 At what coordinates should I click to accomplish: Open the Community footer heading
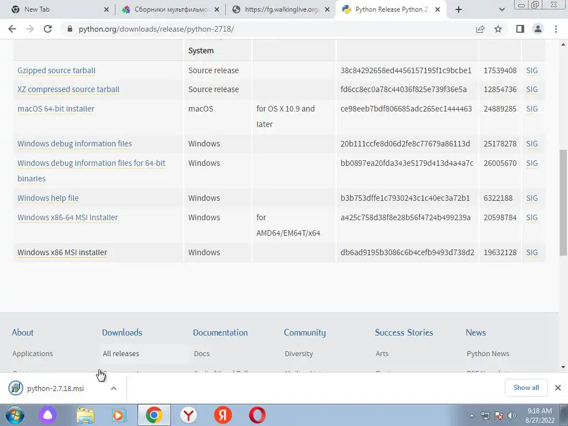[x=305, y=333]
